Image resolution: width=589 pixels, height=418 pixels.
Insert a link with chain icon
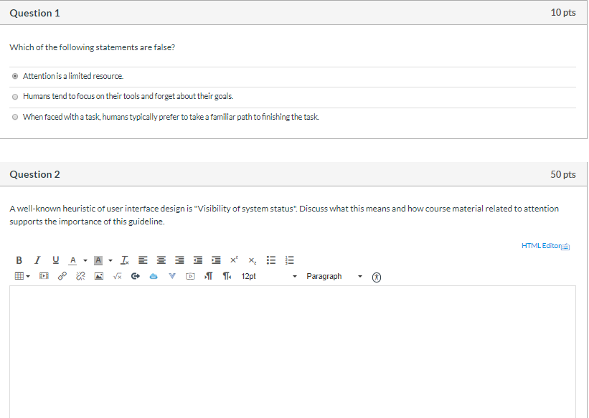pyautogui.click(x=62, y=276)
